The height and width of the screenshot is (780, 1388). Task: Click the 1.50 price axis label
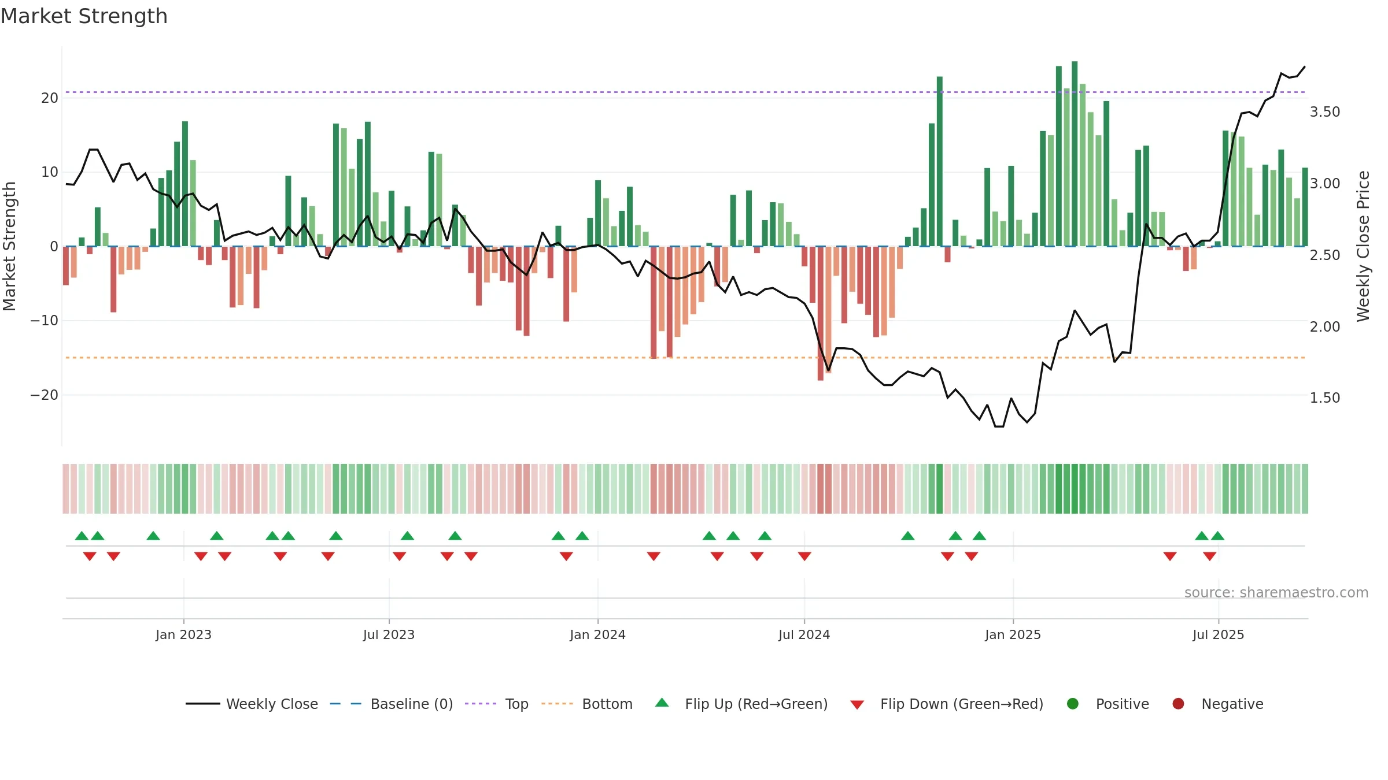(1325, 398)
